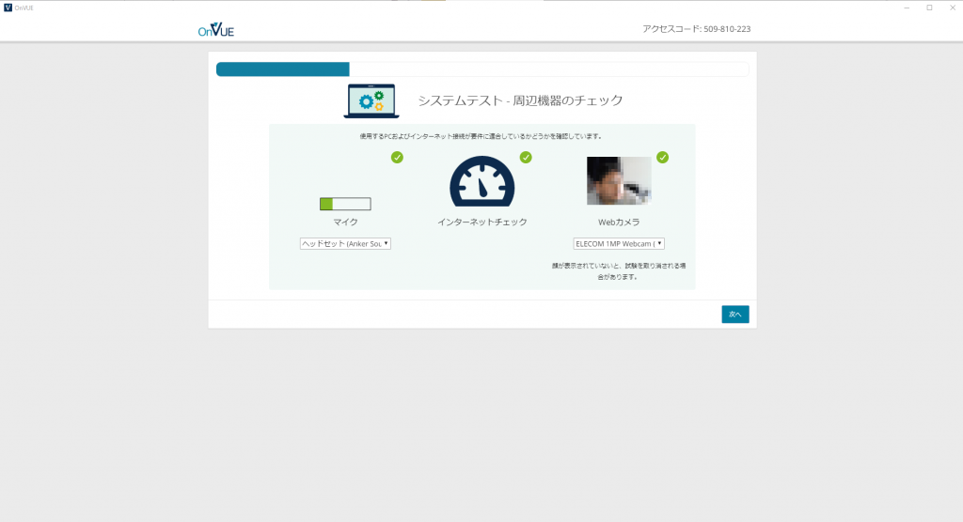
Task: Click the OnVUE logo in header
Action: (215, 29)
